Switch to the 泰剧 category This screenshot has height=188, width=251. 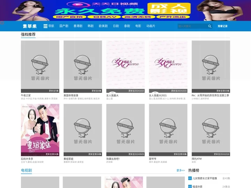click(127, 26)
